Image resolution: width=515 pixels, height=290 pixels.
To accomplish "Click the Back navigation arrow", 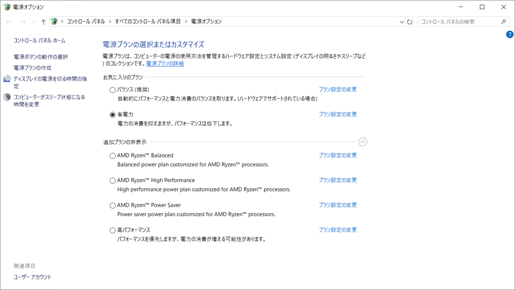I will 9,21.
